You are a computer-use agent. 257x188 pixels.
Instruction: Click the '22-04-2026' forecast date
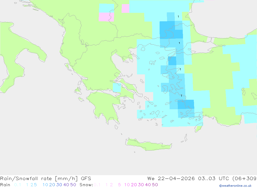pos(176,178)
